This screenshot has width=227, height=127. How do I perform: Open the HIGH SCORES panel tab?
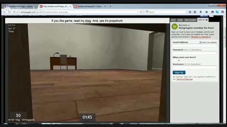pyautogui.click(x=190, y=20)
